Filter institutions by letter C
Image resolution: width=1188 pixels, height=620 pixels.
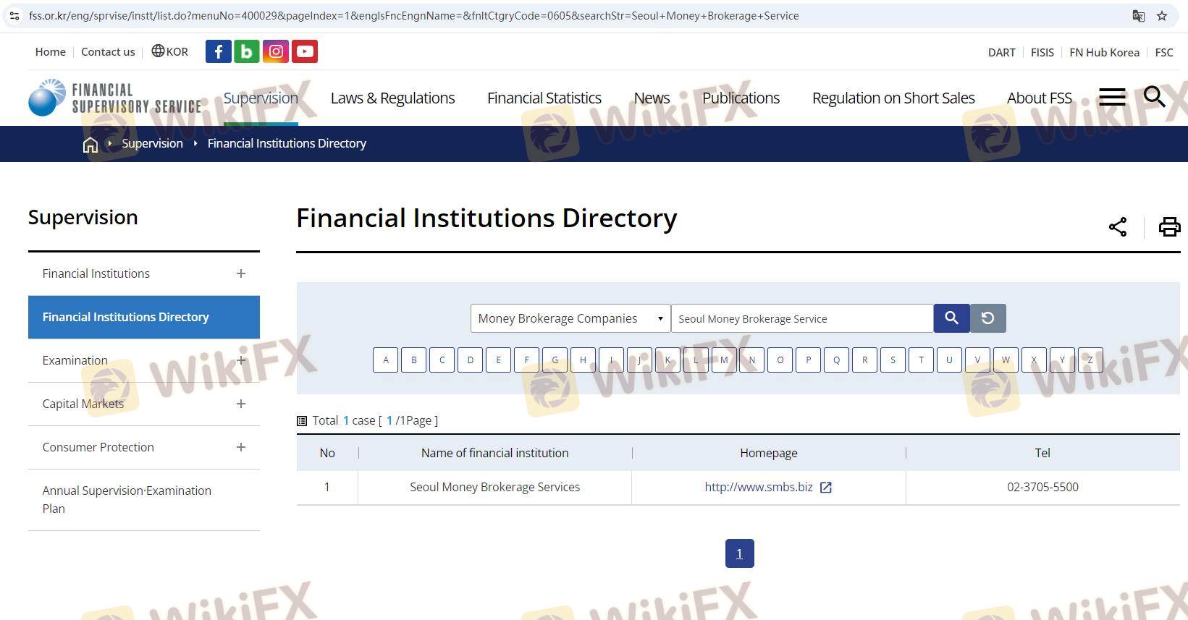point(442,360)
